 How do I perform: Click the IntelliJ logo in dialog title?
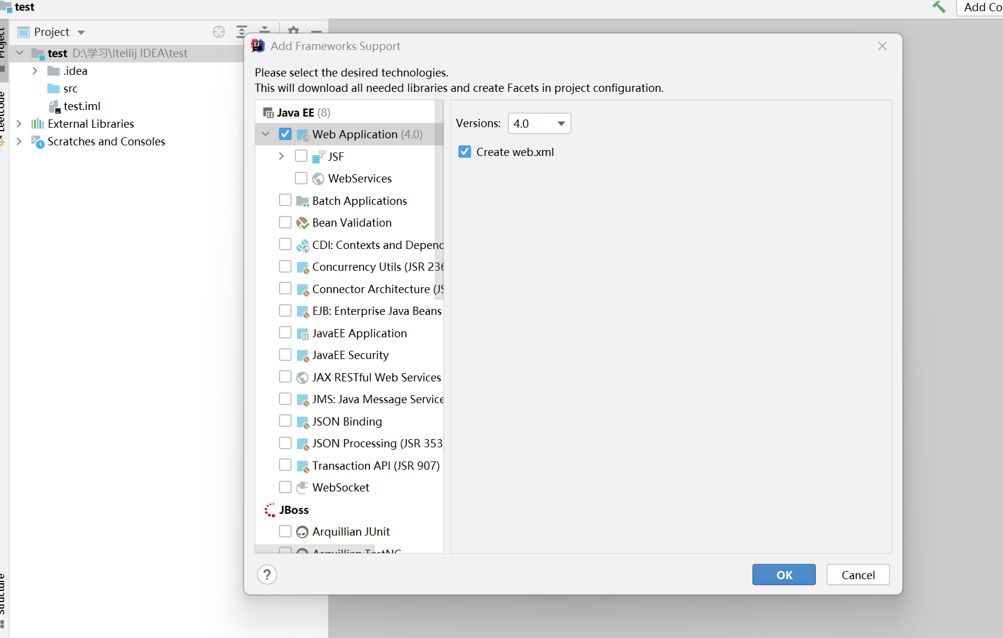coord(258,46)
